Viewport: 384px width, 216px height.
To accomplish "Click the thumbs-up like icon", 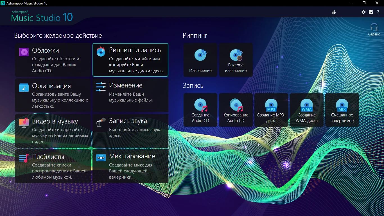I will (x=334, y=12).
